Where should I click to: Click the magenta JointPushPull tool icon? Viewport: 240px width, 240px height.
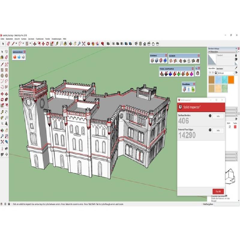(x=192, y=74)
